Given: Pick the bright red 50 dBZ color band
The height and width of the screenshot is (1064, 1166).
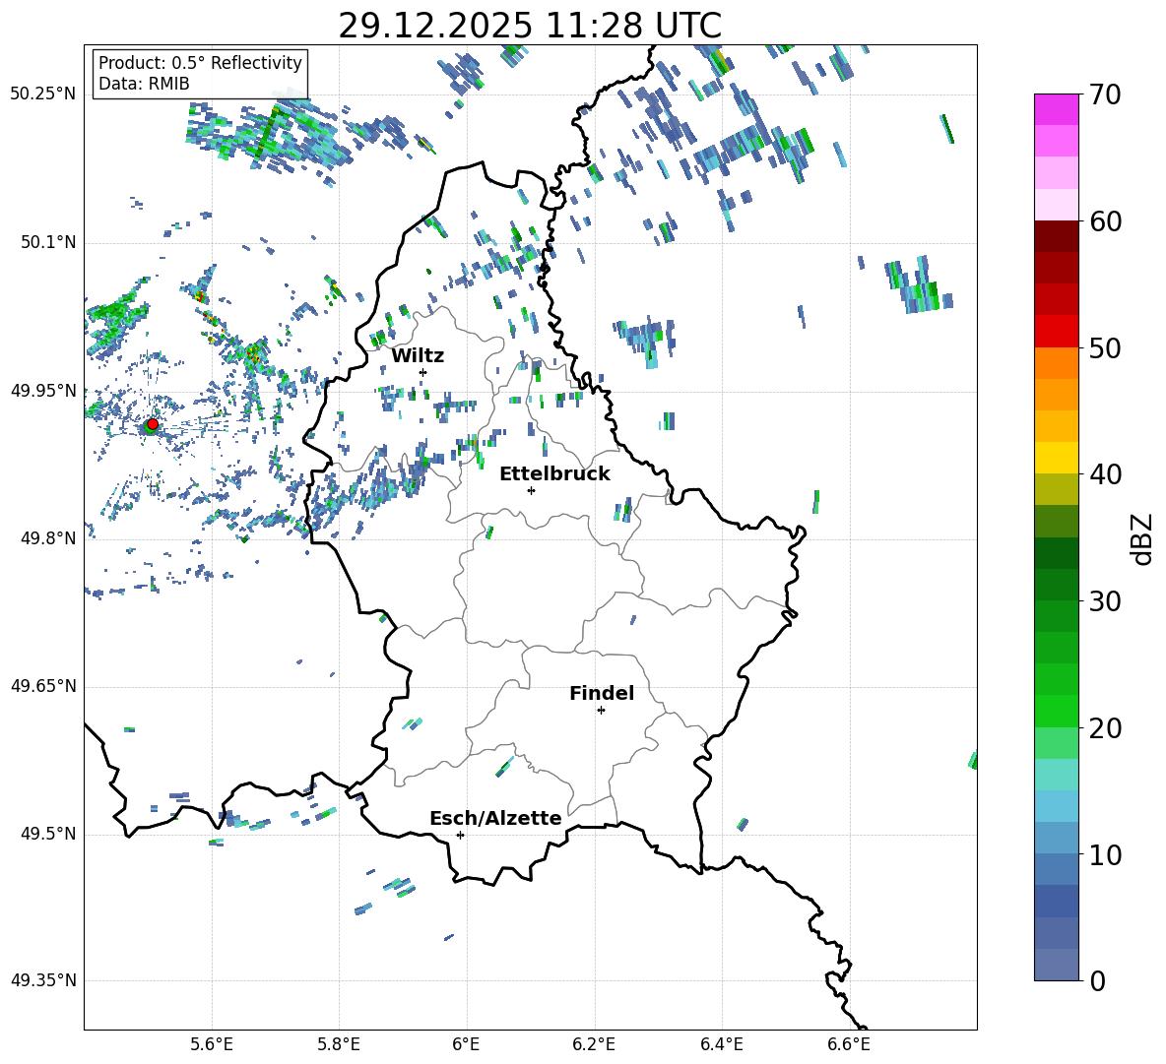Looking at the screenshot, I should pyautogui.click(x=1057, y=331).
